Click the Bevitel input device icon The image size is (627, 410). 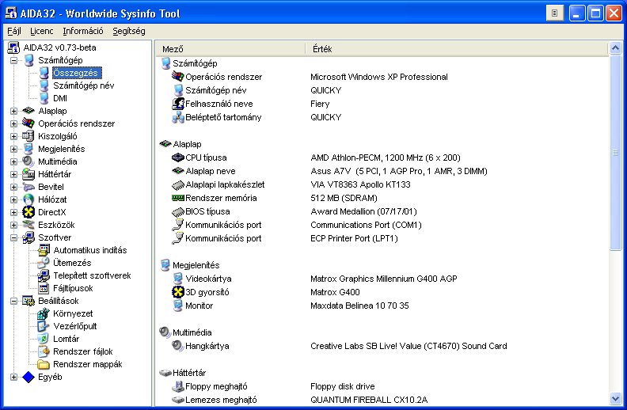tap(28, 187)
